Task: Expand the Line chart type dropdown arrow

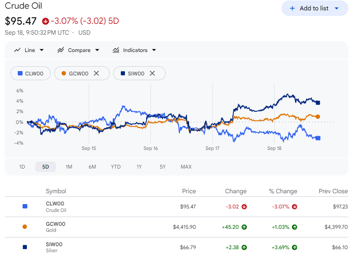Action: click(x=42, y=50)
